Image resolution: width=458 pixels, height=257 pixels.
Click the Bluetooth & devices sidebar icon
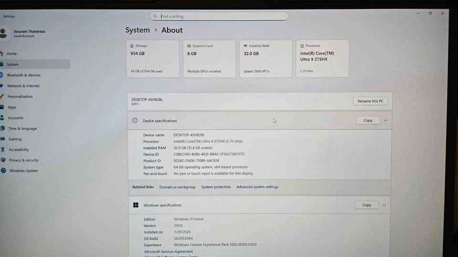point(1,75)
